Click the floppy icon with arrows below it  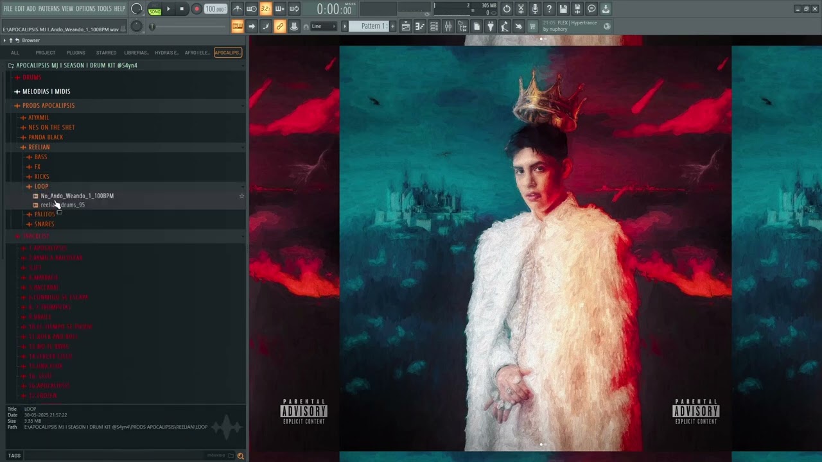[x=577, y=9]
